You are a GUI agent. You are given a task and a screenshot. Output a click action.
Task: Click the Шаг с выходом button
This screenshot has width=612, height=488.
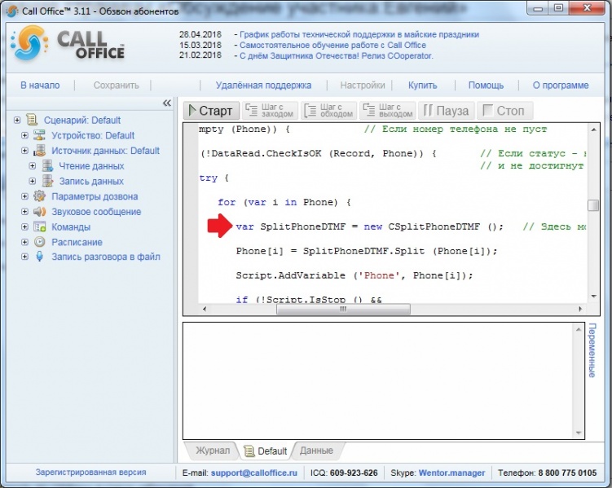click(388, 111)
